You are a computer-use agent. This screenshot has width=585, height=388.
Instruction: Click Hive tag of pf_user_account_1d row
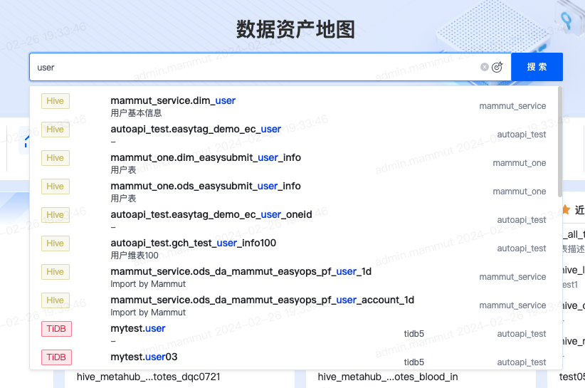[x=56, y=300]
